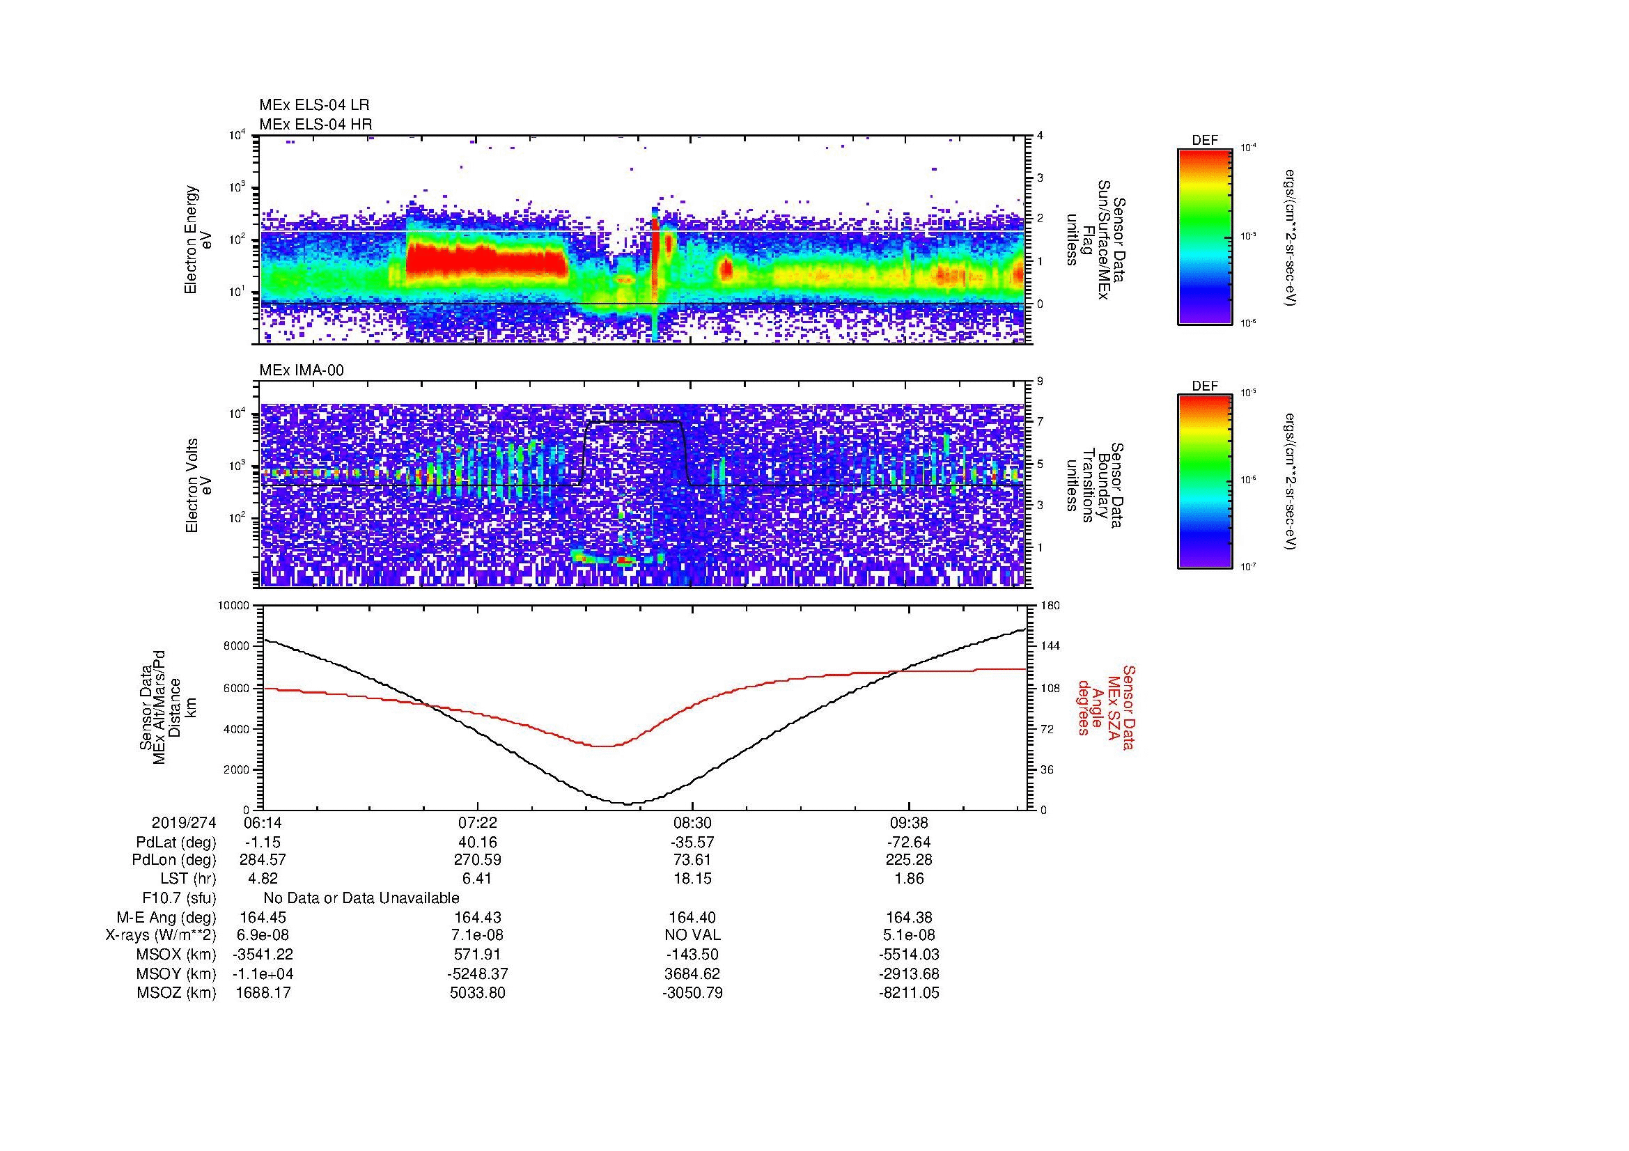Click the lower DEF color bar
Screen dimensions: 1629x1151
1204,482
